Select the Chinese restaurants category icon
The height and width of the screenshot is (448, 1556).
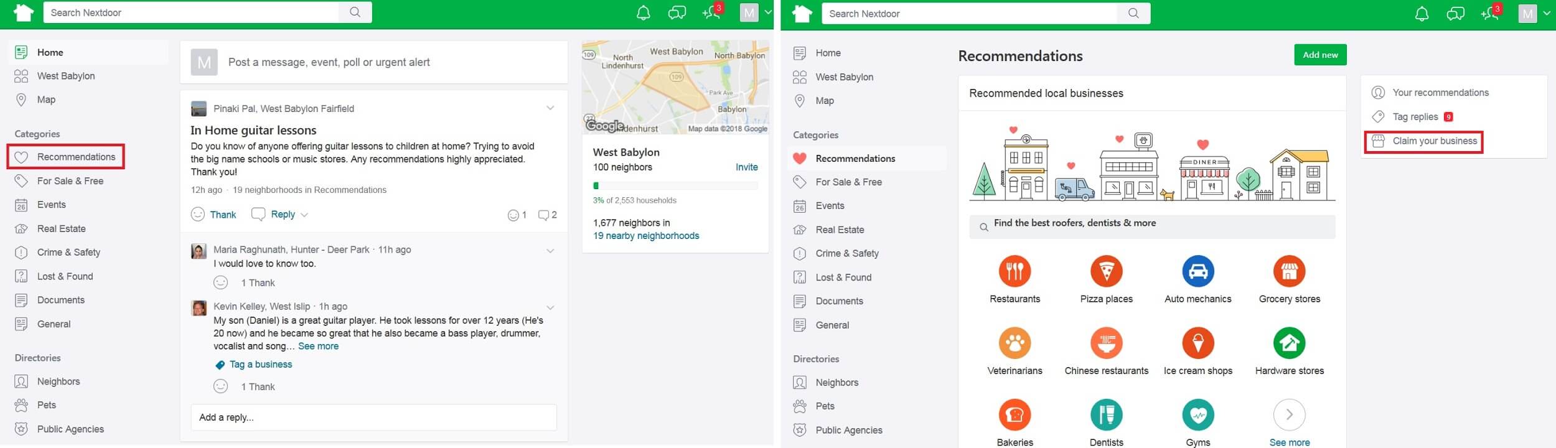point(1106,343)
